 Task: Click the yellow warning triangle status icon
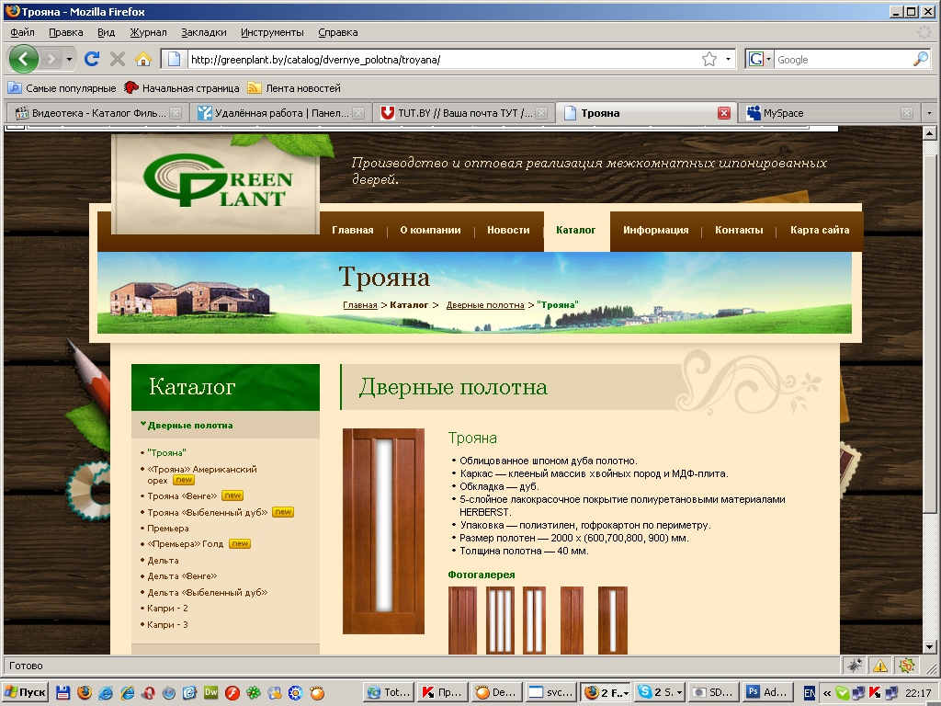coord(880,666)
